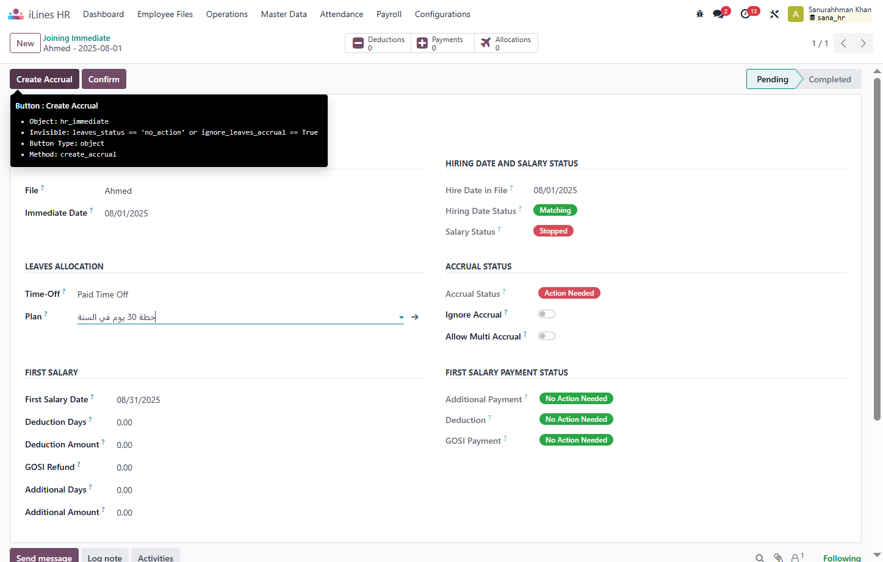
Task: Switch to Log note tab
Action: point(105,555)
